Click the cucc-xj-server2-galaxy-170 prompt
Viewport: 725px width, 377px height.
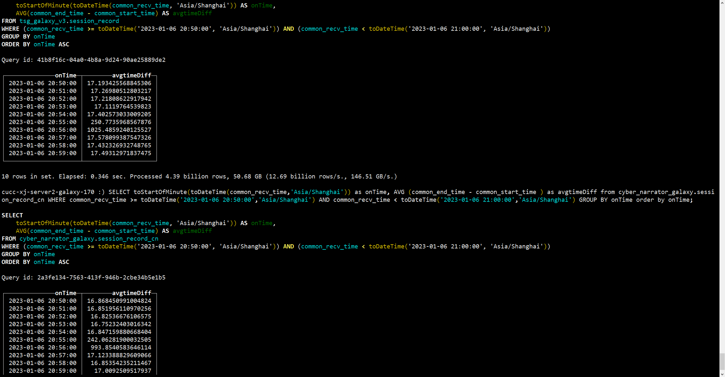point(48,192)
